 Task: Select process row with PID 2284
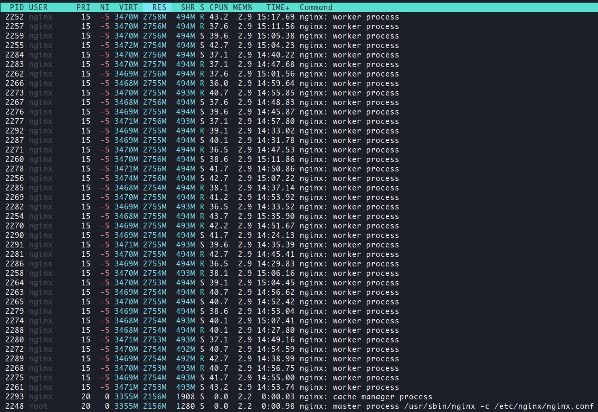(x=299, y=55)
